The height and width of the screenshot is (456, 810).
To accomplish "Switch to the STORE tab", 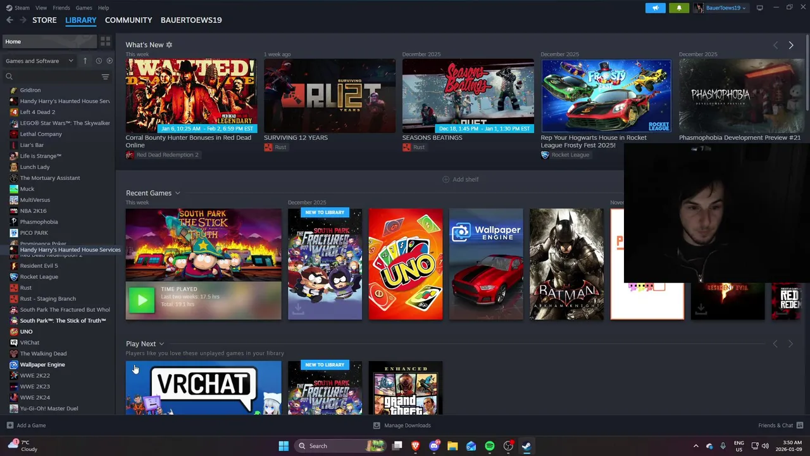I will tap(44, 20).
